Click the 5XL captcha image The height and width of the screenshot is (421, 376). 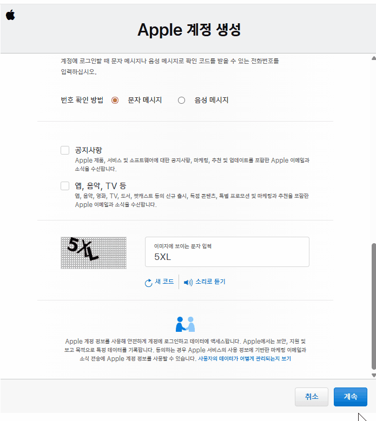tap(94, 252)
